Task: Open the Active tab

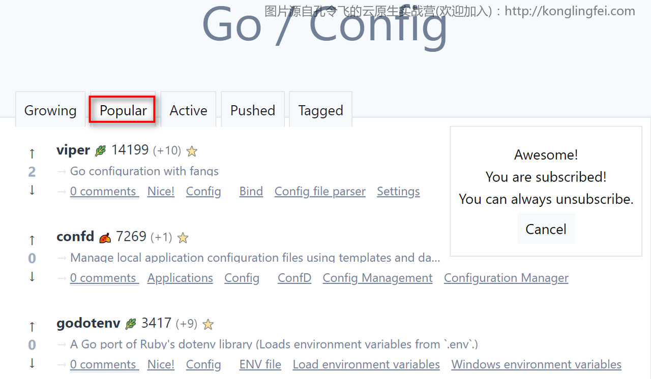Action: pyautogui.click(x=188, y=110)
